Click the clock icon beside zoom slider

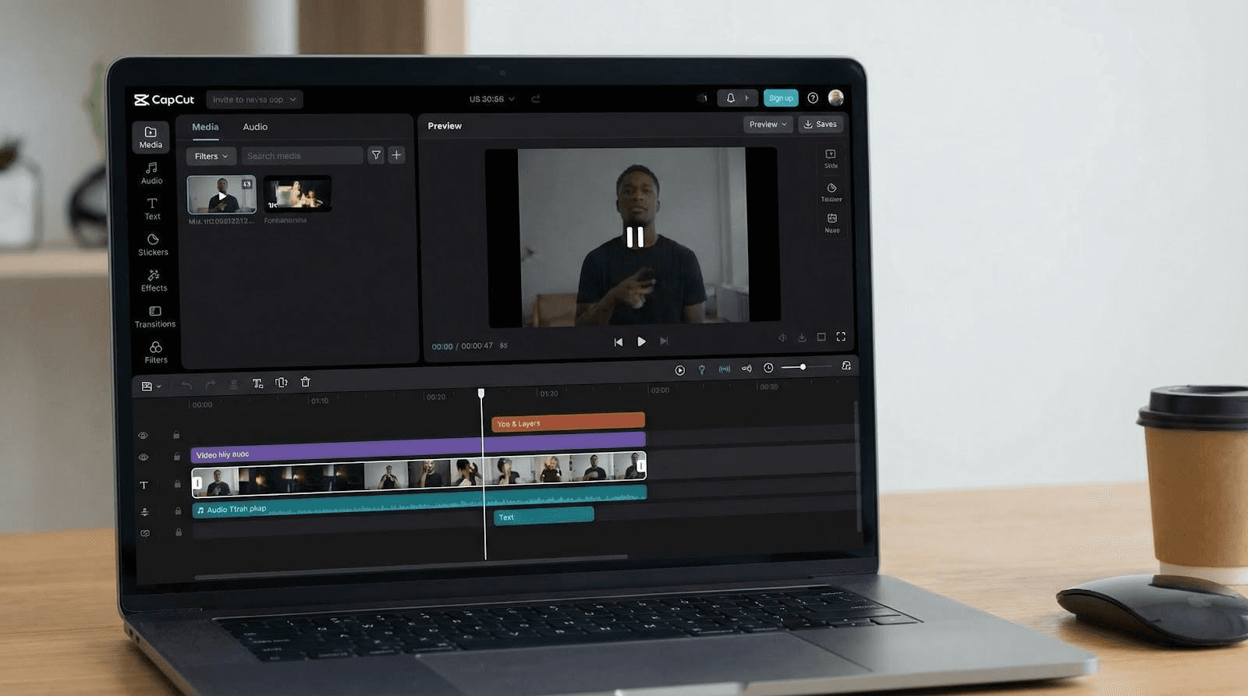pos(768,368)
